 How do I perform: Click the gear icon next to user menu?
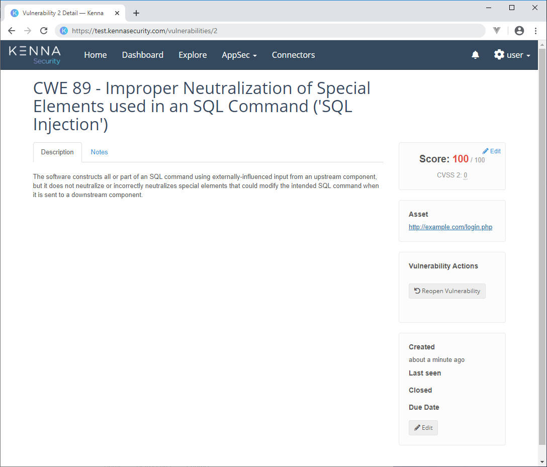click(498, 55)
